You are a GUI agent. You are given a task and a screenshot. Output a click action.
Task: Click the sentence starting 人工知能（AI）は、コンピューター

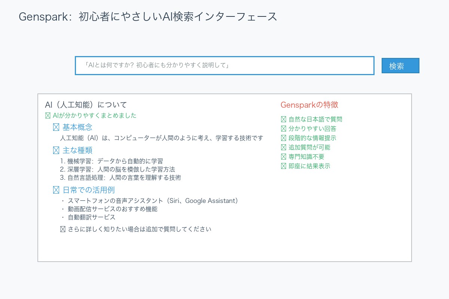pos(162,138)
